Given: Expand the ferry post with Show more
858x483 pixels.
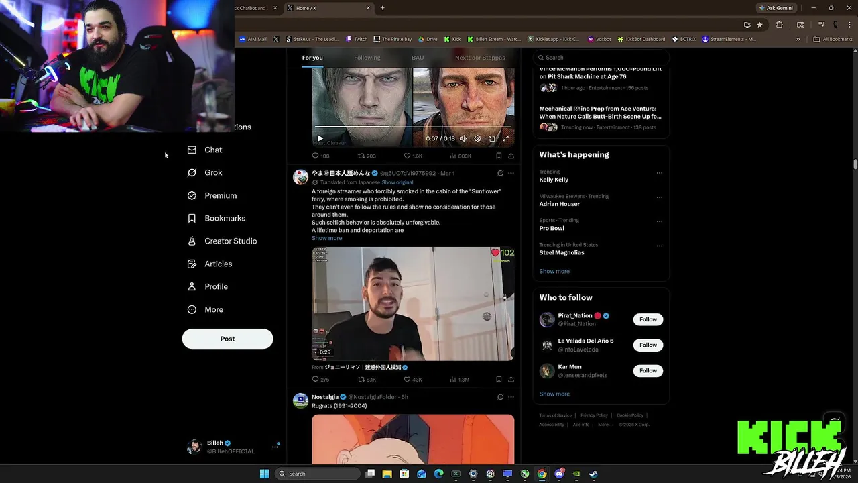Looking at the screenshot, I should point(326,238).
